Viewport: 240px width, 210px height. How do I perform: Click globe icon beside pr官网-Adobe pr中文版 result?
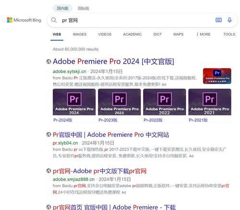tap(48, 171)
